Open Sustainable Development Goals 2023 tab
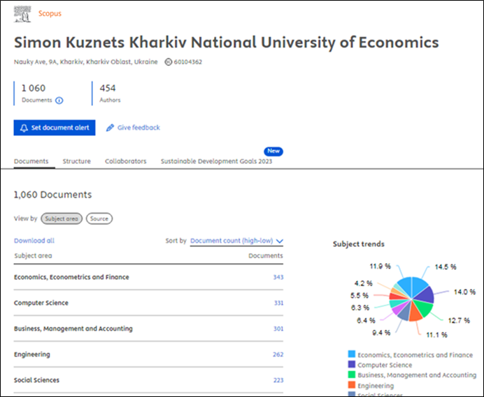 216,161
